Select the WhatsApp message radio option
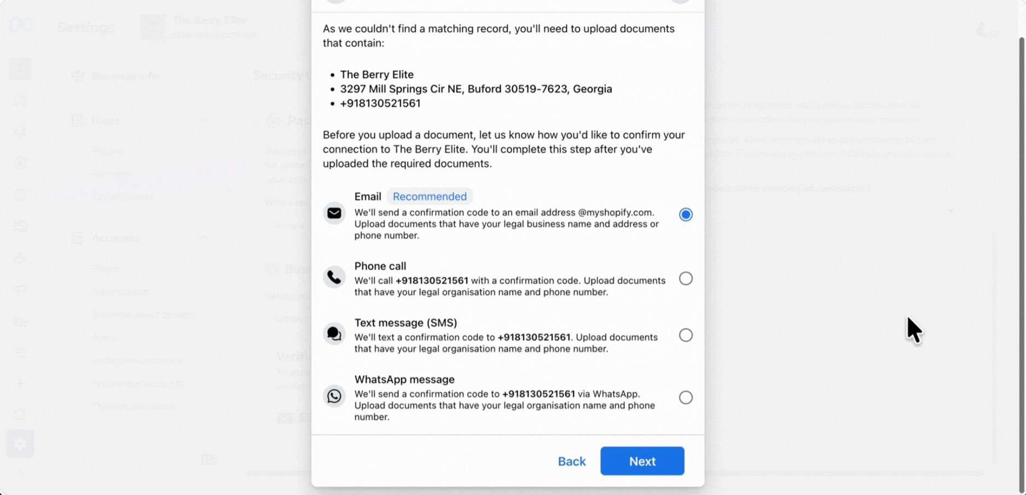 [686, 397]
